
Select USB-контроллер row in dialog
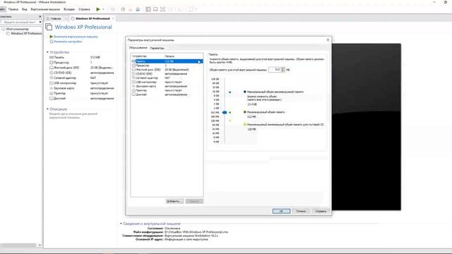(x=167, y=82)
